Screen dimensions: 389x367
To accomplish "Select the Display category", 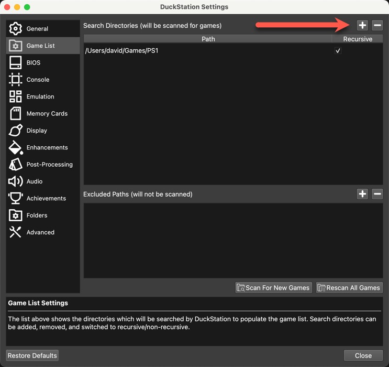I will click(43, 131).
